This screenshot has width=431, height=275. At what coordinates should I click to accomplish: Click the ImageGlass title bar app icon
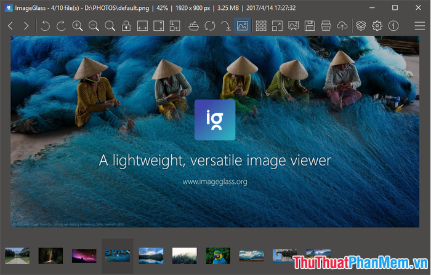(x=9, y=8)
